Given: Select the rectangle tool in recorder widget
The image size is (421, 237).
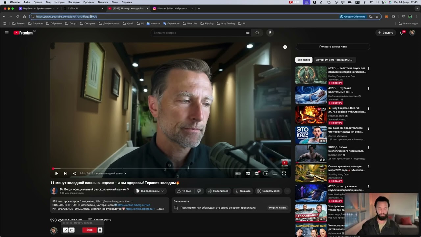Looking at the screenshot, I should pyautogui.click(x=72, y=230).
